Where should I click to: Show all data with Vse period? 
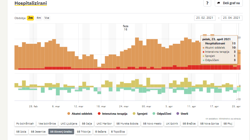coord(47,18)
